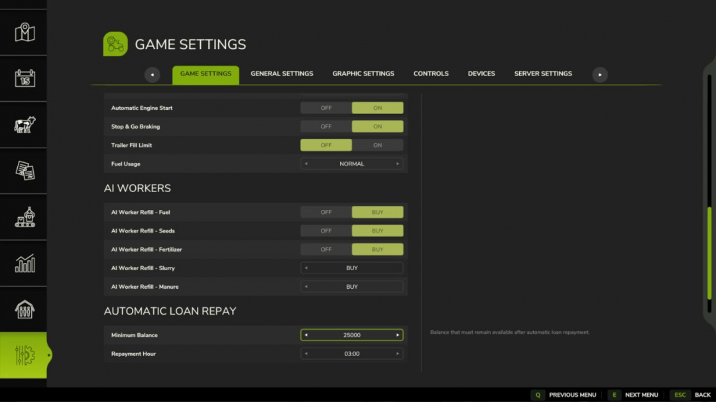Viewport: 716px width, 402px height.
Task: Open the farm barn management icon
Action: (25, 309)
